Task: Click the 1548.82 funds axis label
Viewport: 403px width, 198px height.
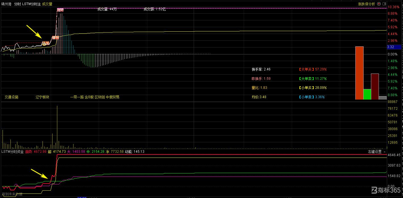Action: tap(394, 176)
